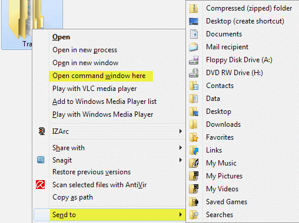Send to My Music label
Screen dimensions: 299x223
(221, 163)
